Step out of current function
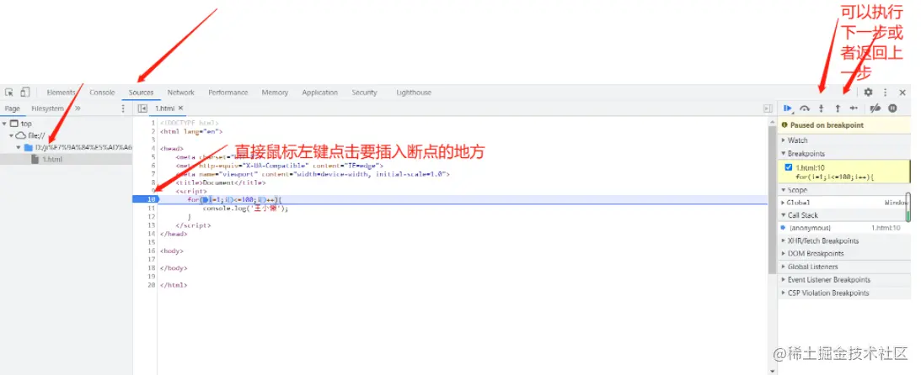The width and height of the screenshot is (921, 375). (838, 108)
